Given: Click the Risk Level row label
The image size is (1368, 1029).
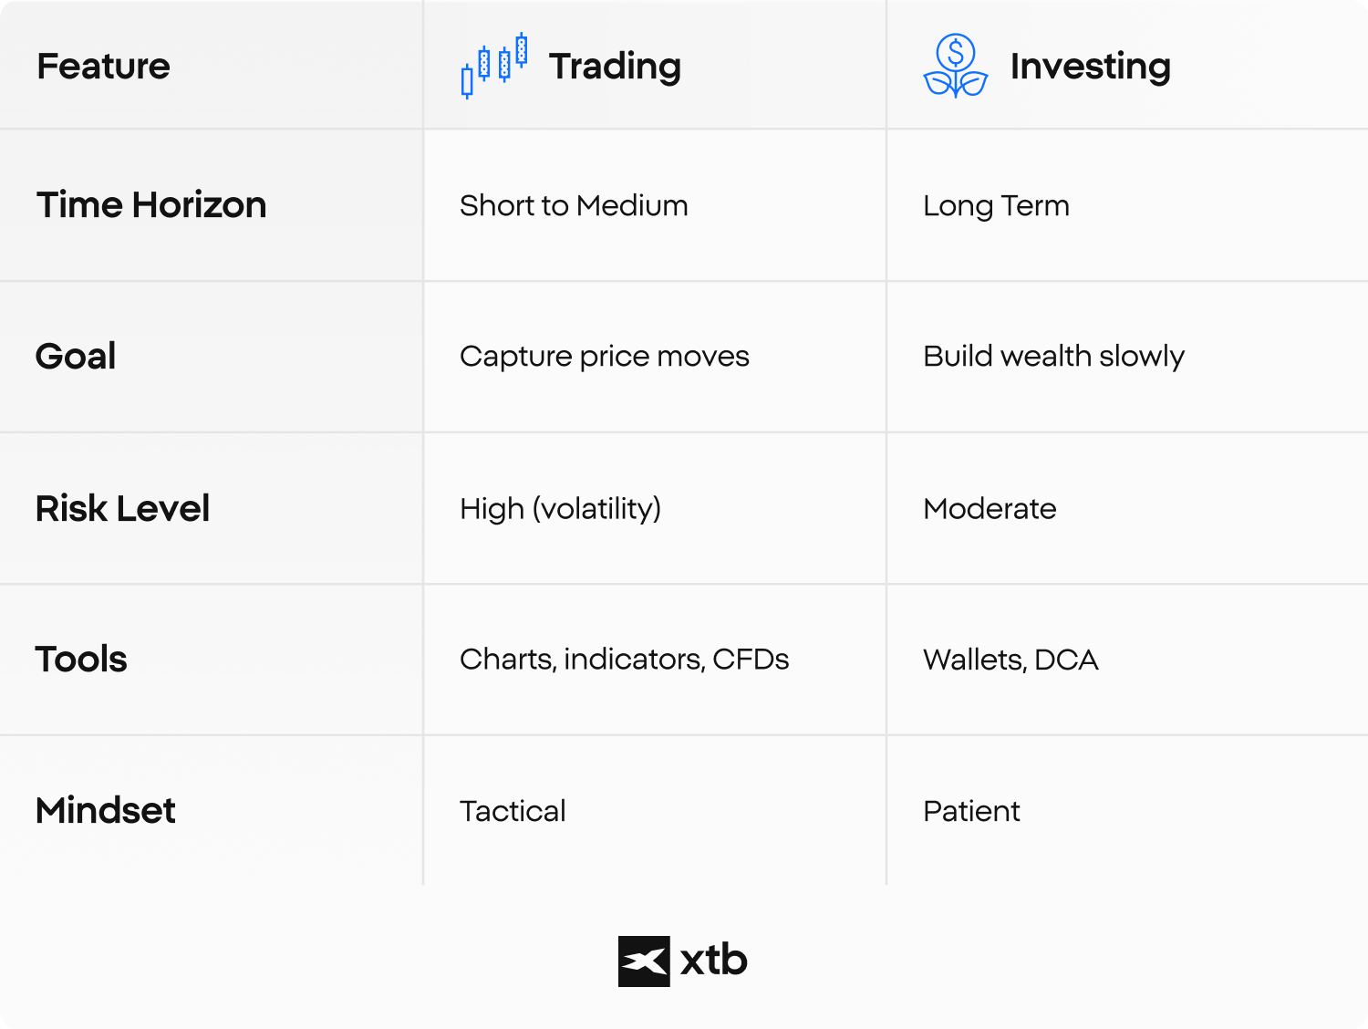Looking at the screenshot, I should coord(122,508).
